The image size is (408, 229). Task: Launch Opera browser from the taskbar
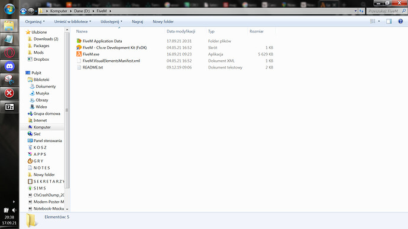click(x=9, y=53)
